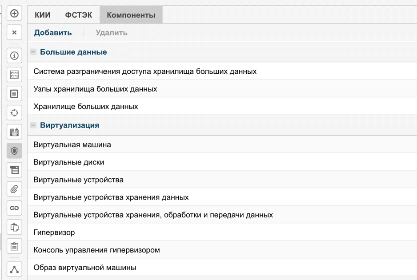Screen dimensions: 417x280
Task: Click the buildings organization icon
Action: point(14,132)
